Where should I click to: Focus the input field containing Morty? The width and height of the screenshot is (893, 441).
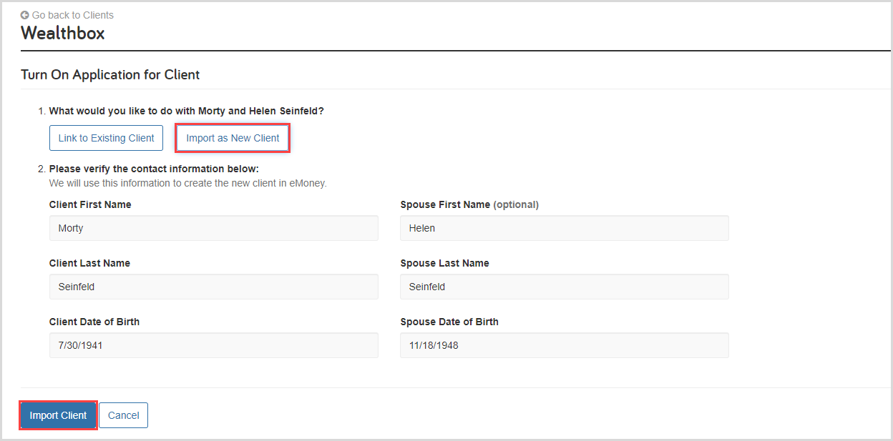tap(213, 228)
